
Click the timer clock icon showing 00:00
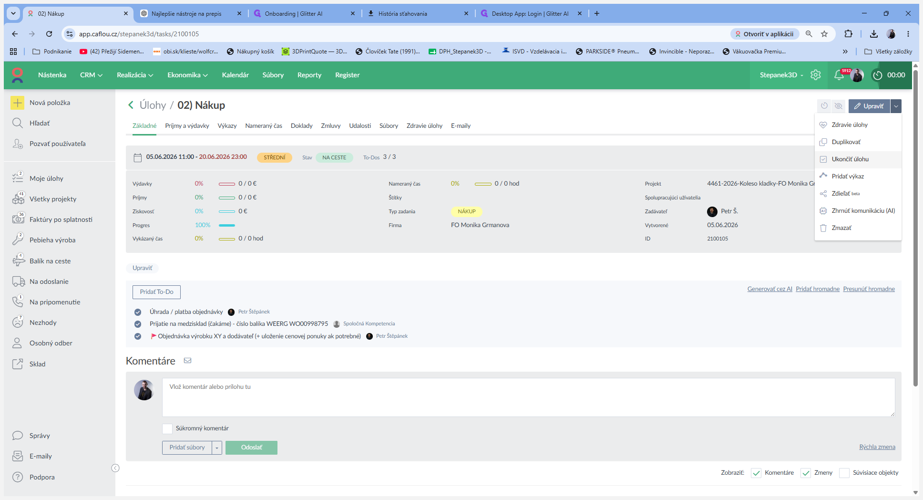click(877, 75)
